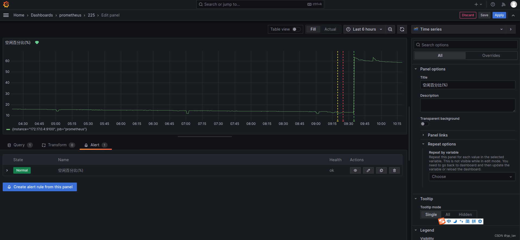Create alert rule from this panel
Screen dimensions: 520x240
(x=40, y=187)
